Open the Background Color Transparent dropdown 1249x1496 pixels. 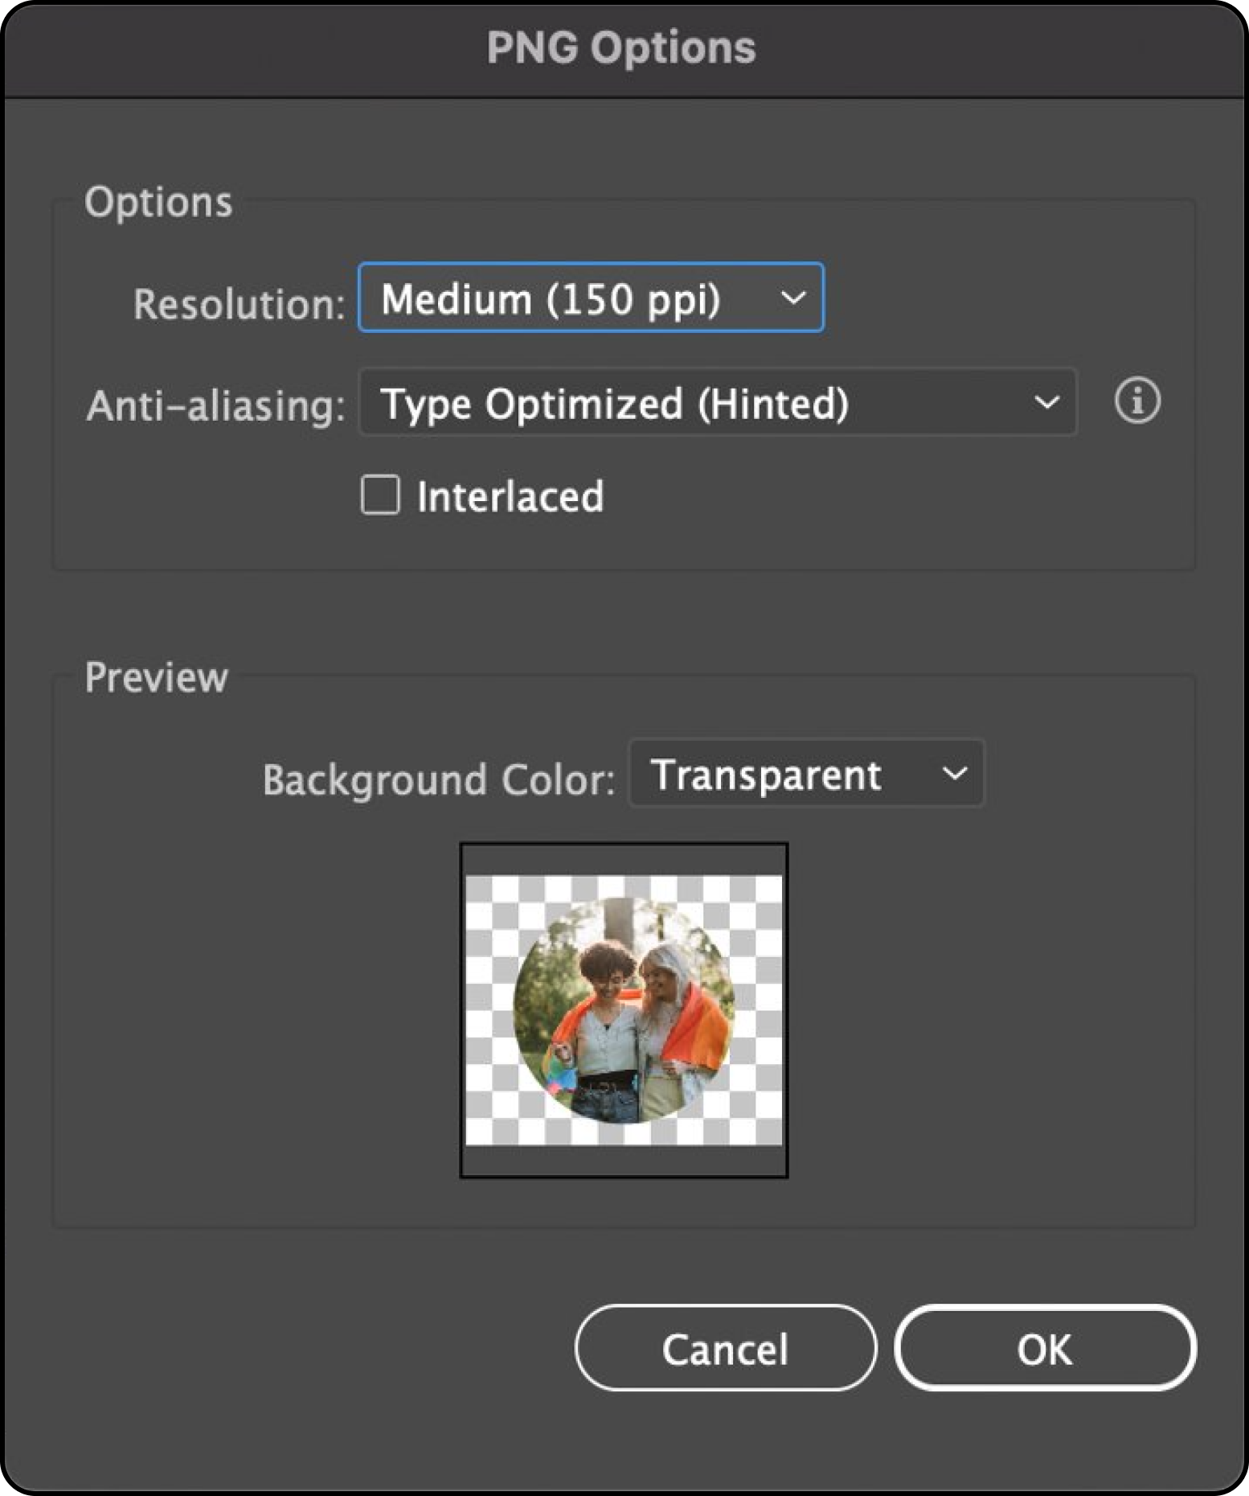coord(805,775)
